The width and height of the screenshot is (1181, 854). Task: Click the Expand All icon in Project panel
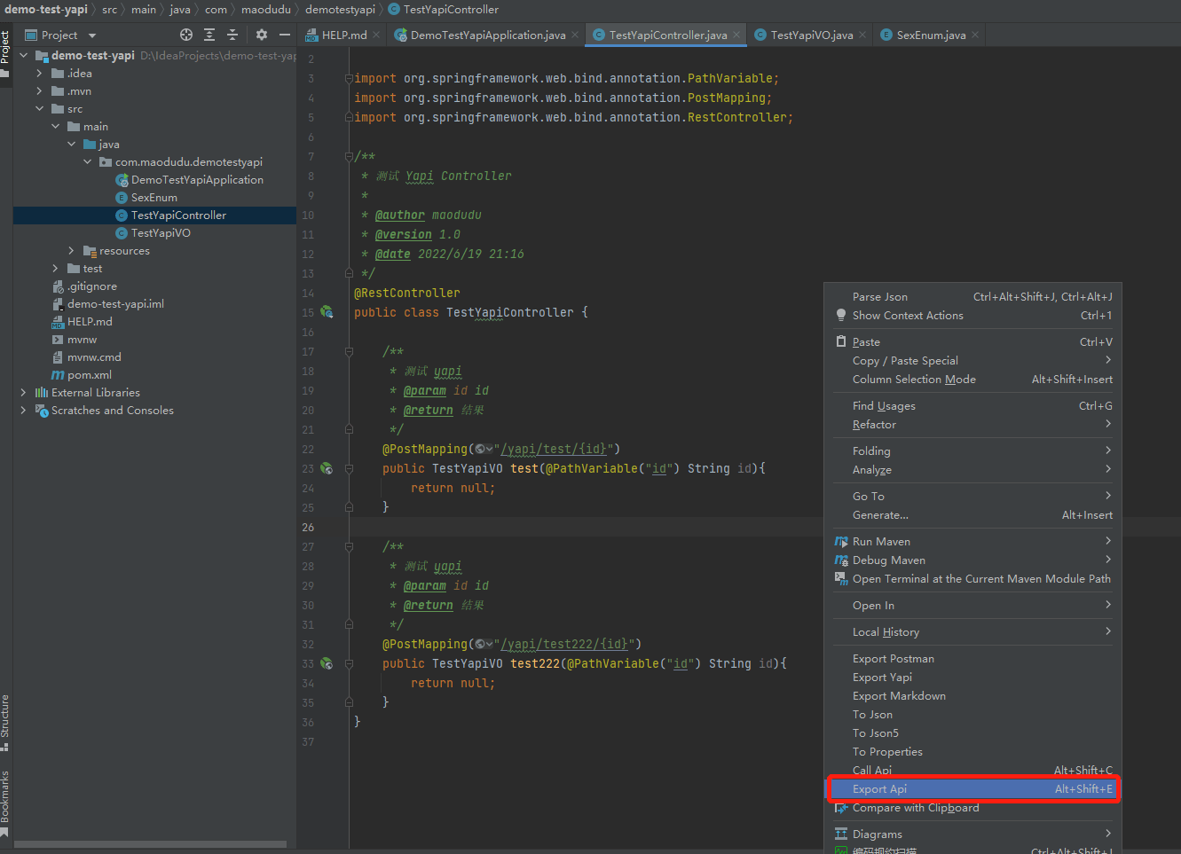pyautogui.click(x=209, y=35)
